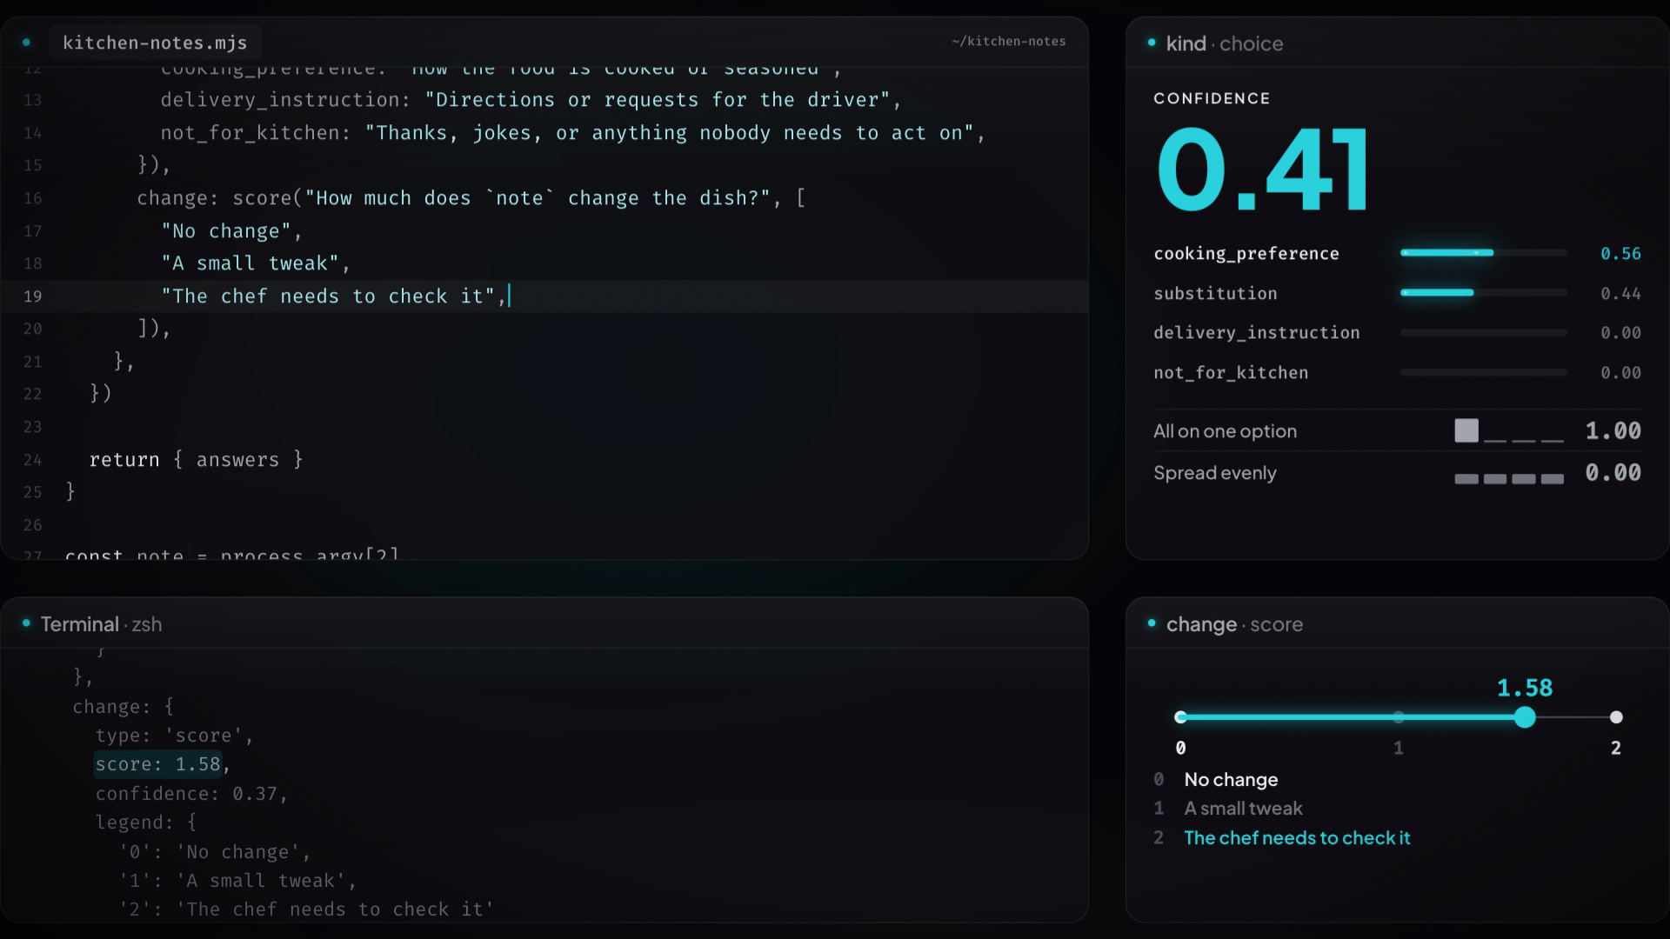Open the change score panel header
The image size is (1670, 939).
click(x=1234, y=624)
